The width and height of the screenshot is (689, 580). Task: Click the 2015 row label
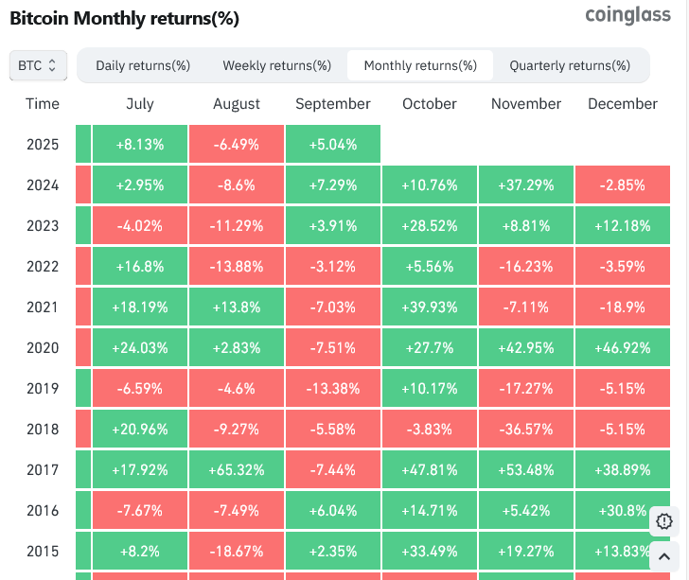43,551
